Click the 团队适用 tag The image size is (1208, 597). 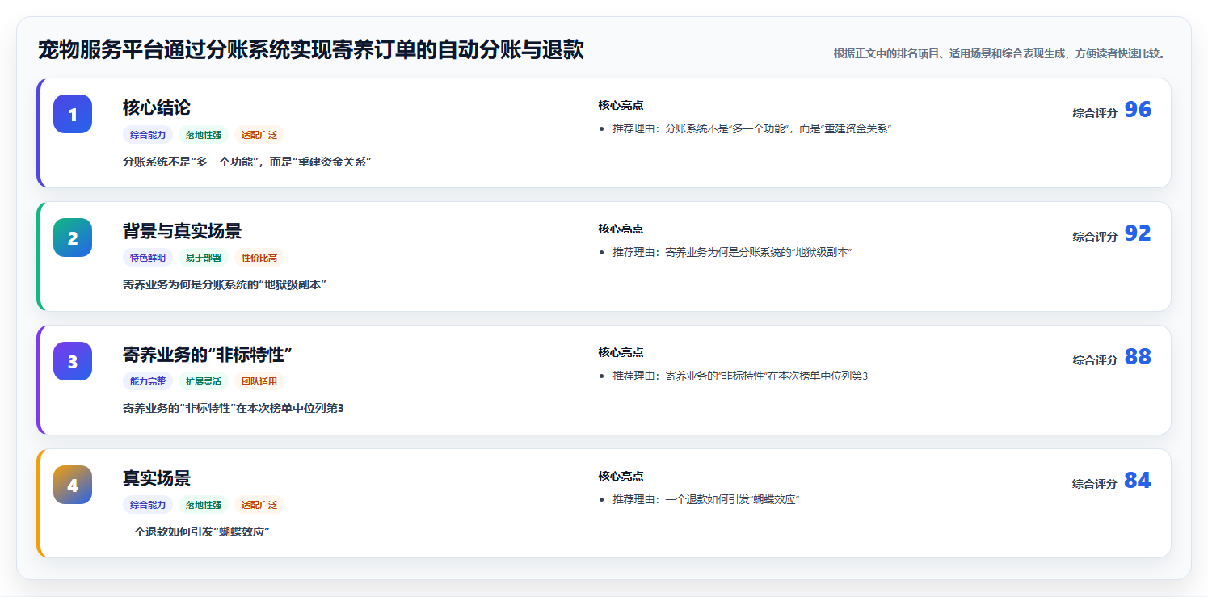(x=259, y=381)
